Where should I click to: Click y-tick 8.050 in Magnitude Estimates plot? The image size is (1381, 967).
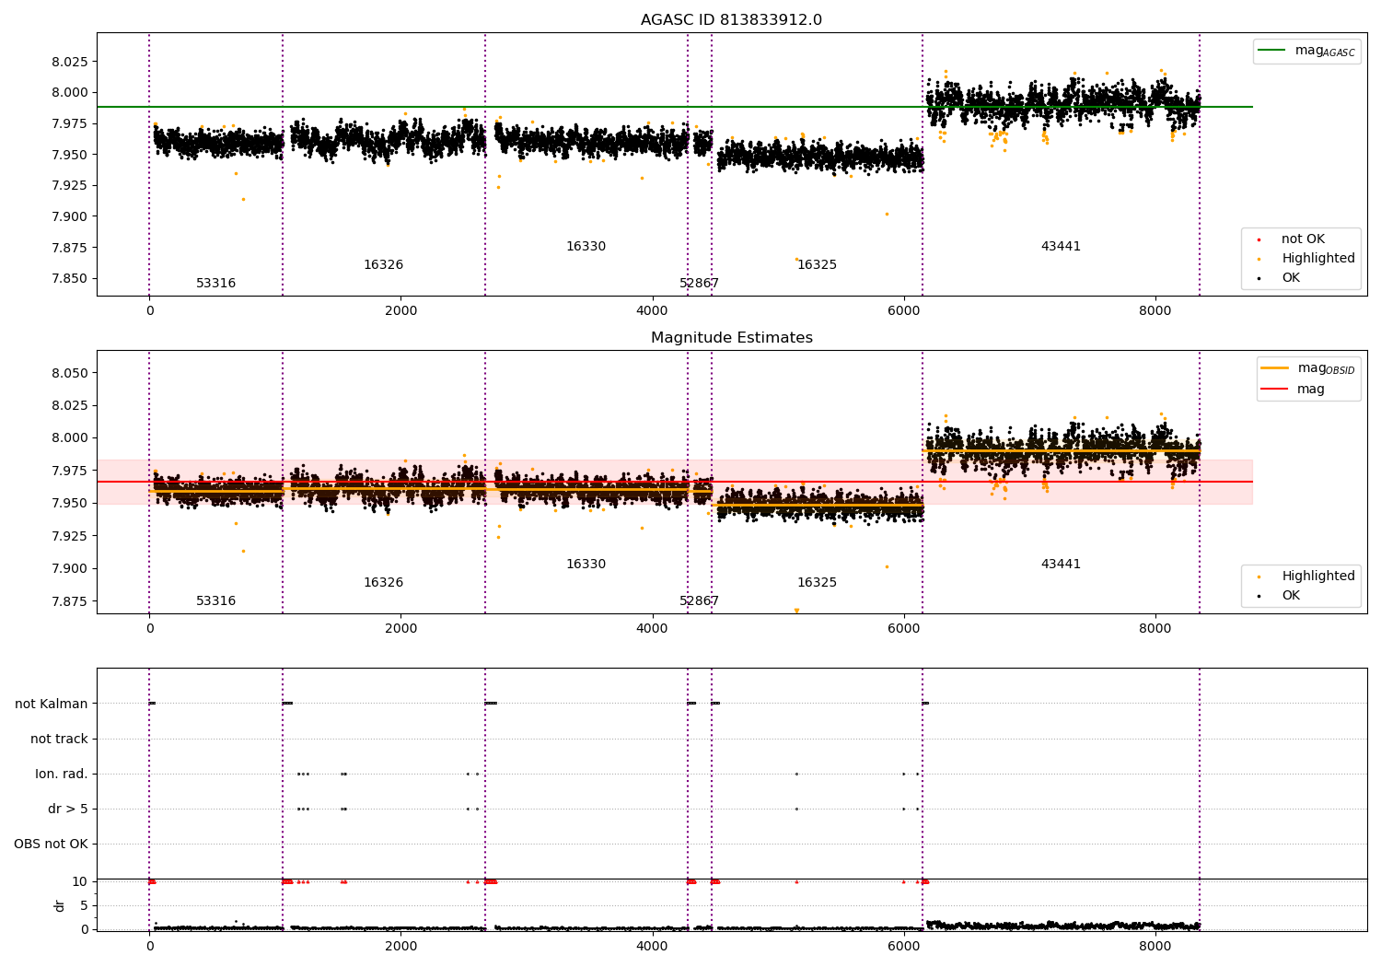pyautogui.click(x=69, y=374)
